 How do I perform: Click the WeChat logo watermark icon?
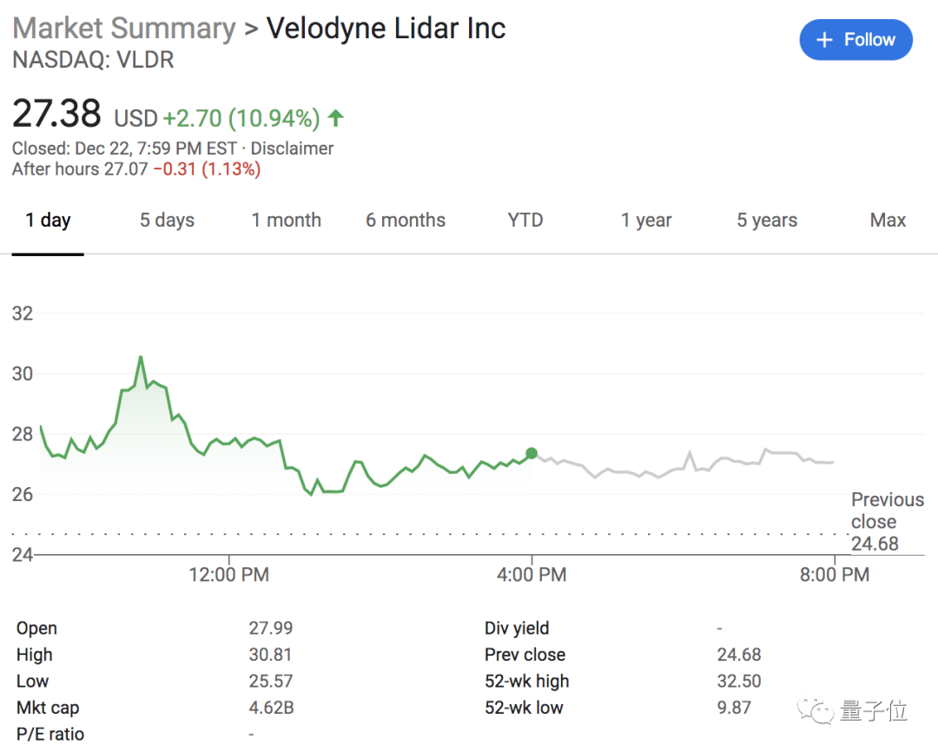click(x=818, y=712)
